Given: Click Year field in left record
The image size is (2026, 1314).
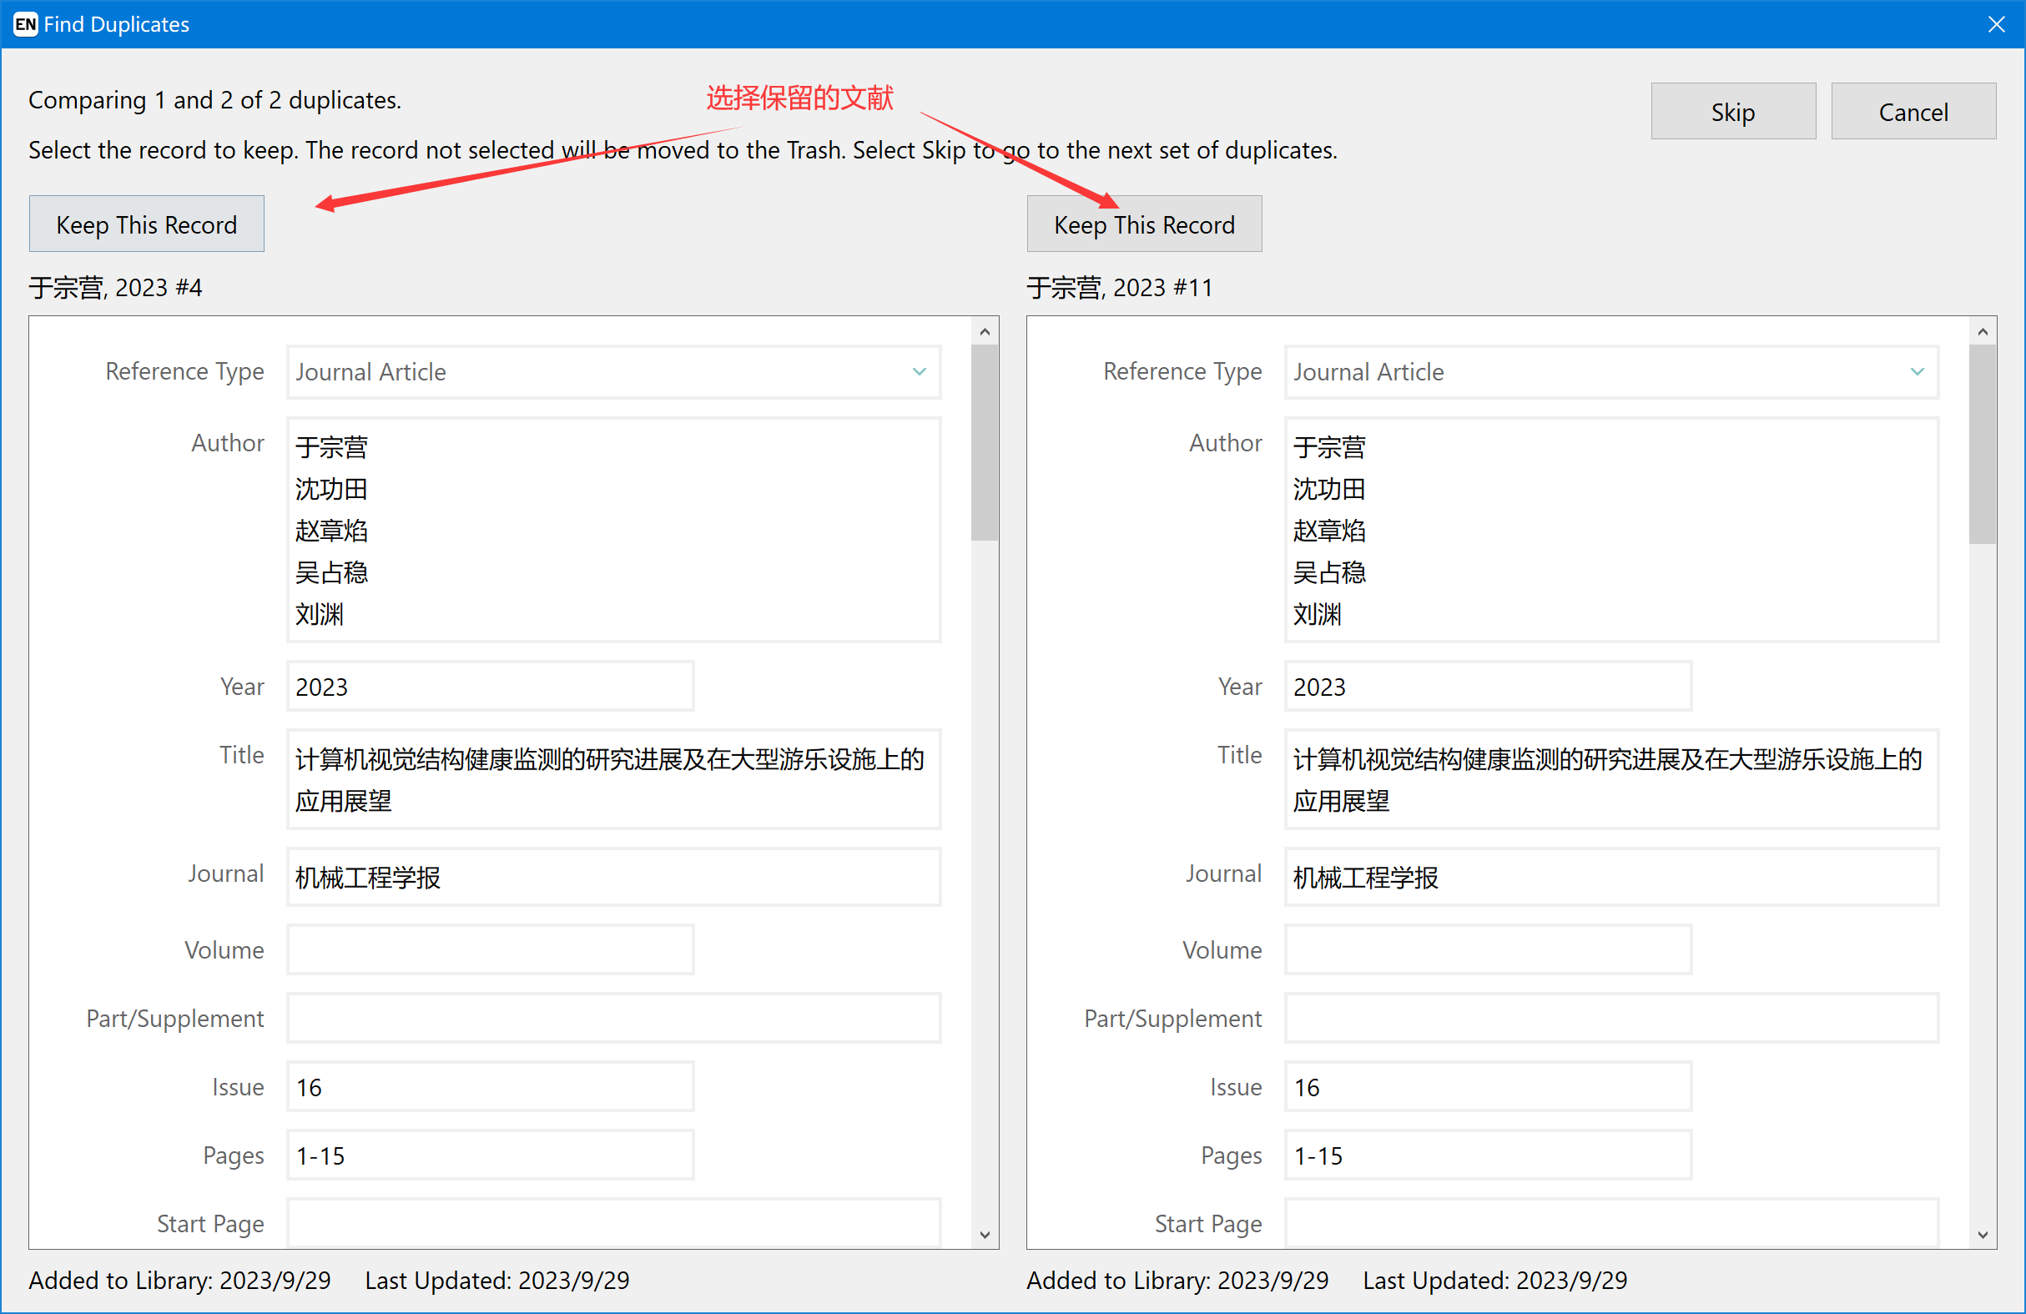Looking at the screenshot, I should (491, 686).
